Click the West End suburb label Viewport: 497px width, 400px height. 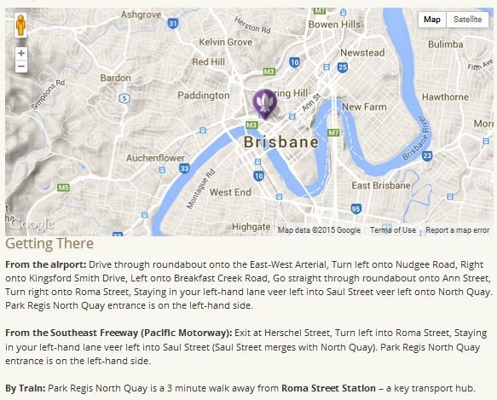pos(230,192)
